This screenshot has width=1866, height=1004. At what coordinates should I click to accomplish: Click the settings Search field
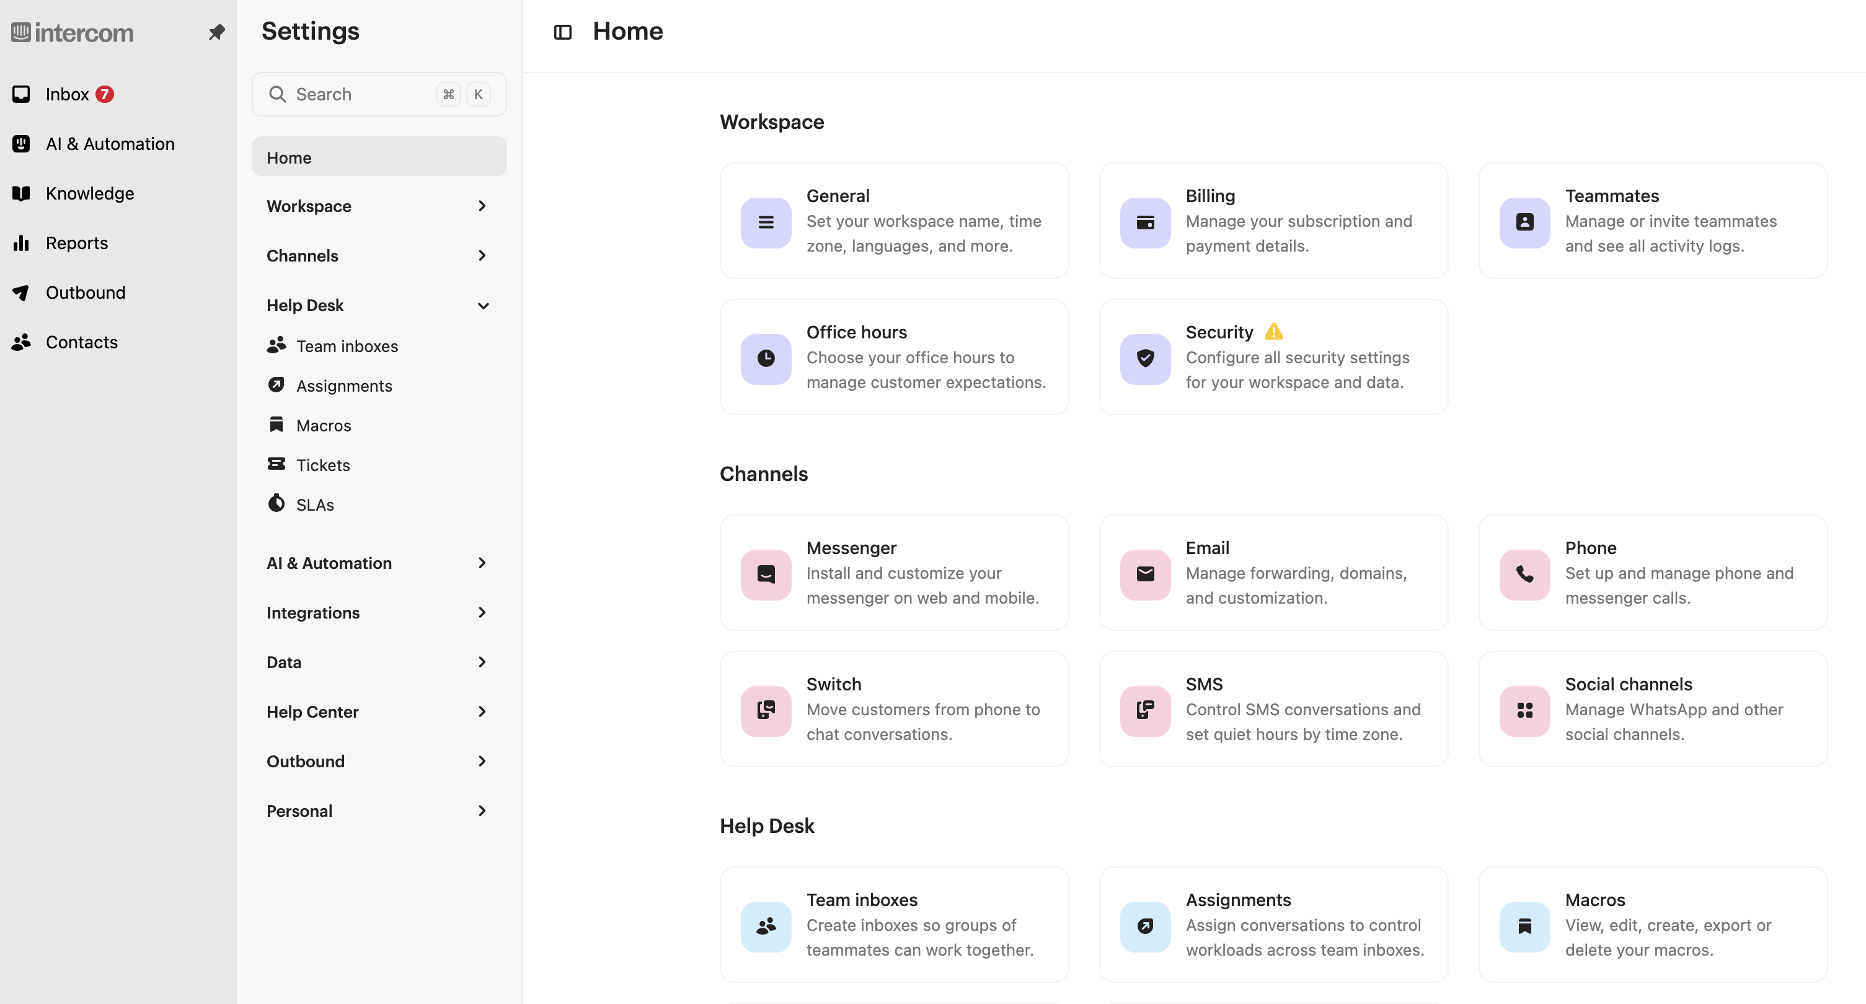tap(362, 94)
